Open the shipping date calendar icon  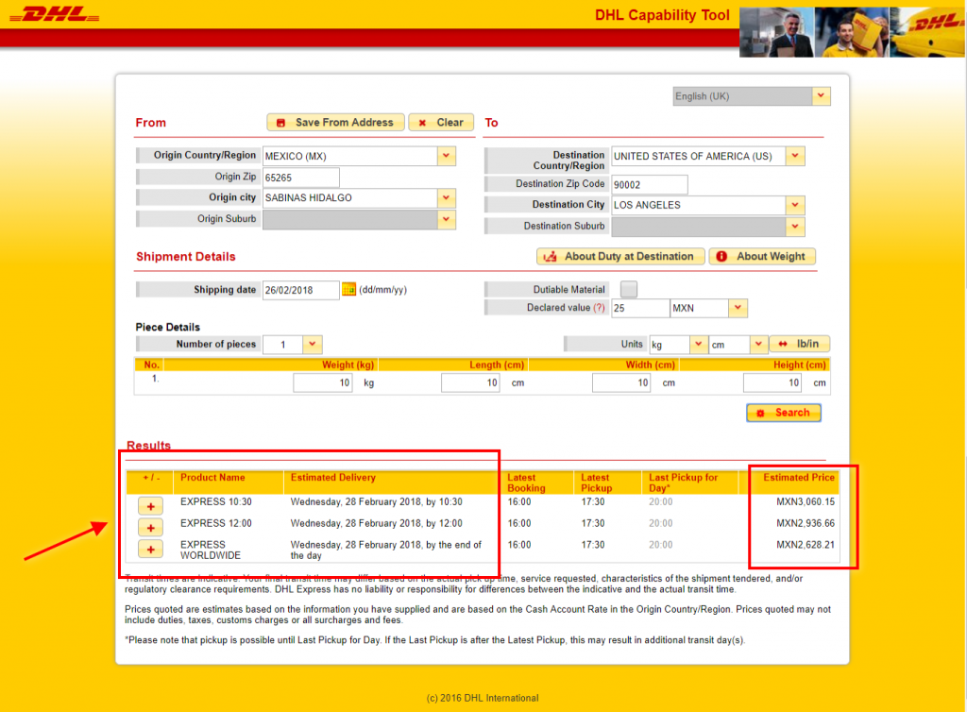coord(349,289)
